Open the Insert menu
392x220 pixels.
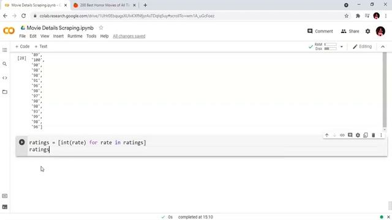pyautogui.click(x=58, y=36)
